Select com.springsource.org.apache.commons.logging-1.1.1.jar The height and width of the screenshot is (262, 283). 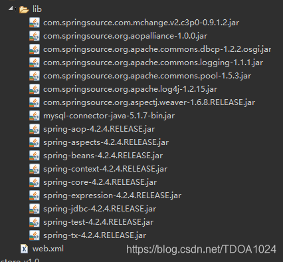(x=153, y=63)
